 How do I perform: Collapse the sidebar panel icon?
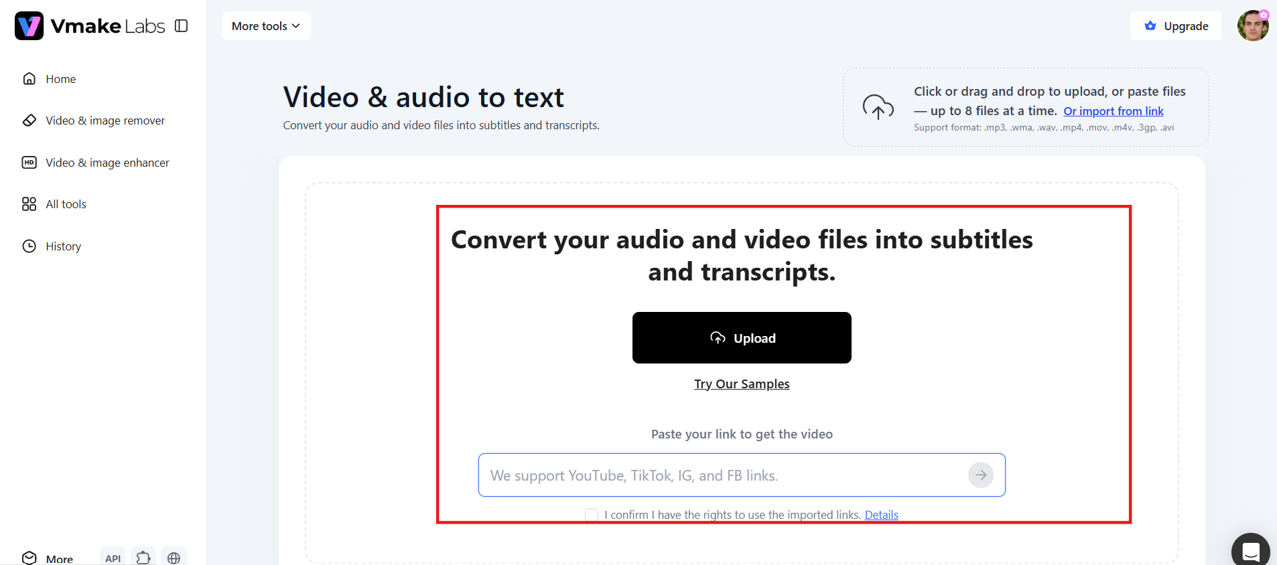181,26
